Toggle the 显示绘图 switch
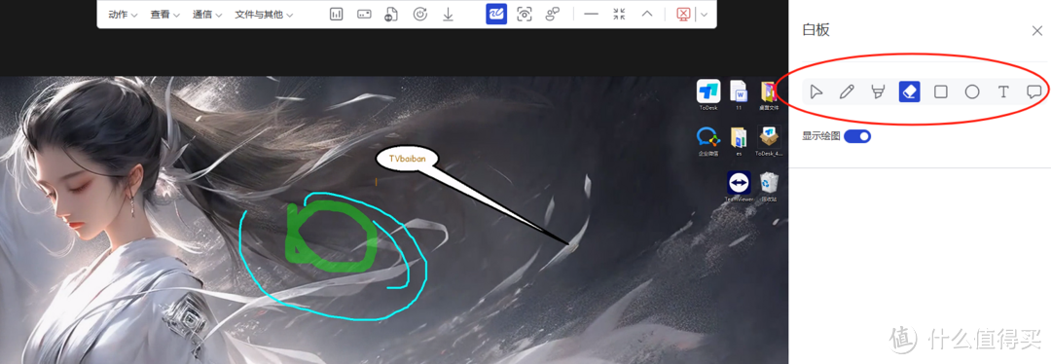The height and width of the screenshot is (364, 1051). click(x=857, y=136)
